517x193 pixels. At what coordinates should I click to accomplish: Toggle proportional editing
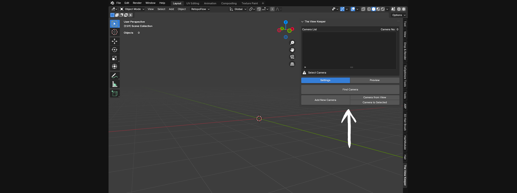click(x=272, y=9)
